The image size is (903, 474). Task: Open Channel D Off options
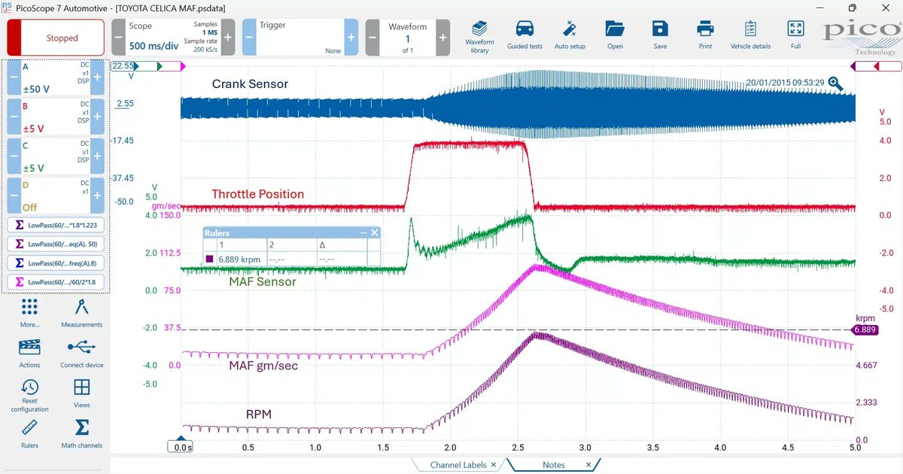(56, 196)
